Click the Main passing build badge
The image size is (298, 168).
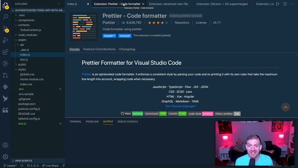[x=132, y=114]
